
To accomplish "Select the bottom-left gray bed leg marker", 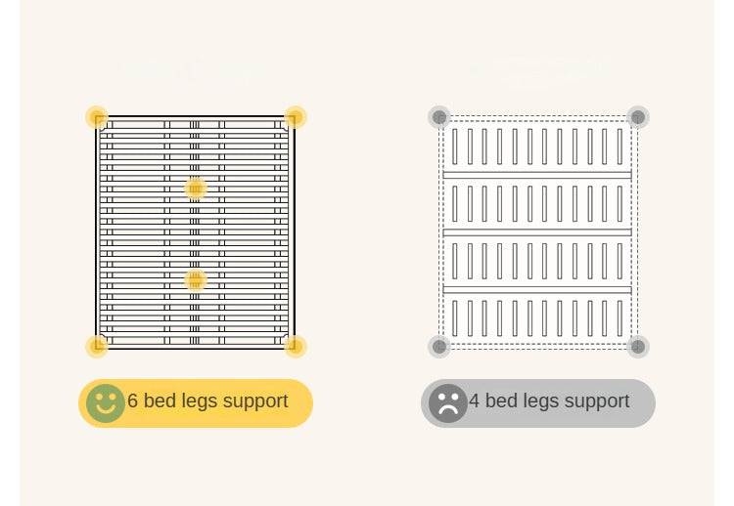I will click(x=439, y=346).
